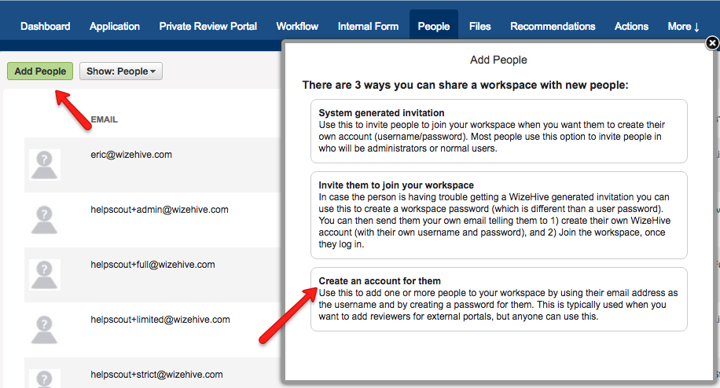Click avatar icon for helpscout+strict@wizehive.com

[44, 379]
